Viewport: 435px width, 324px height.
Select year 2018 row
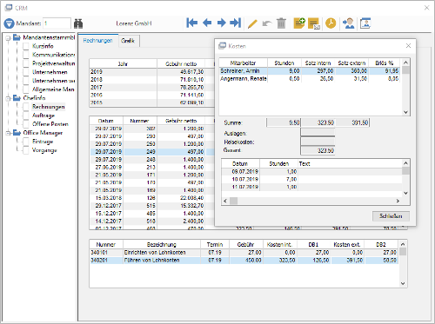[x=151, y=80]
